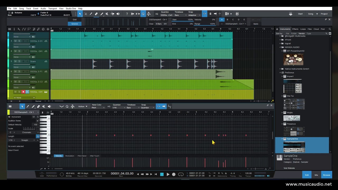Viewport: 338px width, 190px height.
Task: Open the Transport menu
Action: (52, 8)
